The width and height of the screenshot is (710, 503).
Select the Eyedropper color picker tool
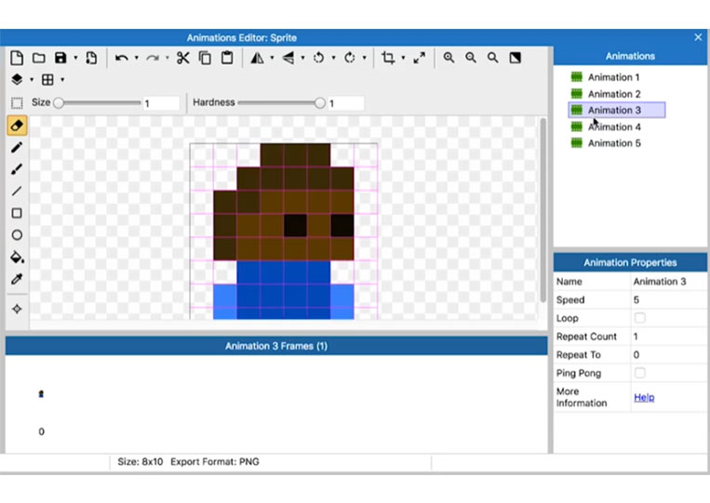click(17, 279)
